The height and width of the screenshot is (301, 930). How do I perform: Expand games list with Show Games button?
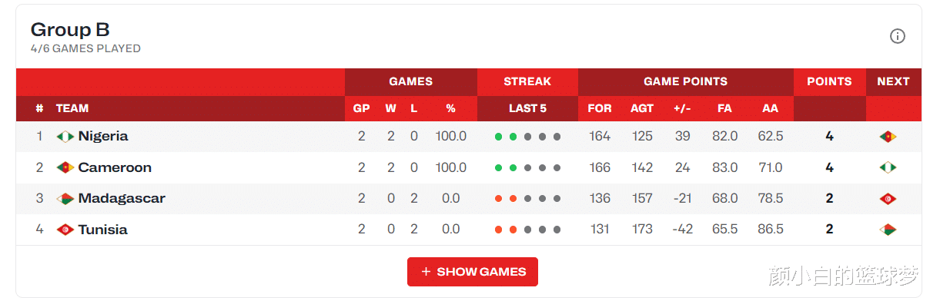pyautogui.click(x=473, y=272)
